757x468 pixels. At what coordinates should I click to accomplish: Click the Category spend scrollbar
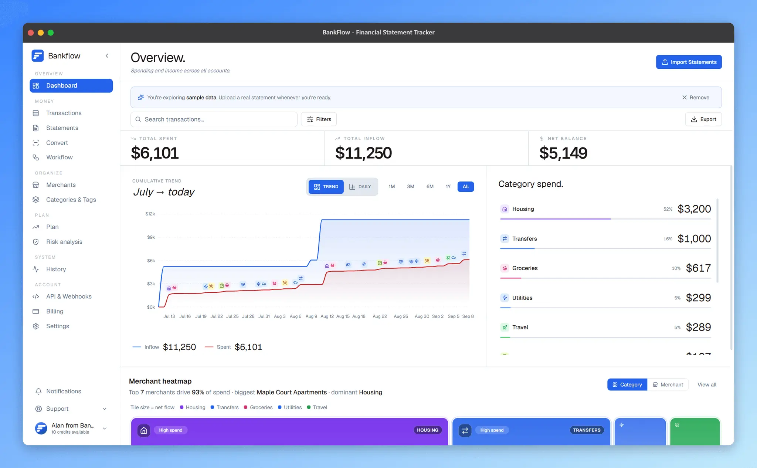pos(717,241)
